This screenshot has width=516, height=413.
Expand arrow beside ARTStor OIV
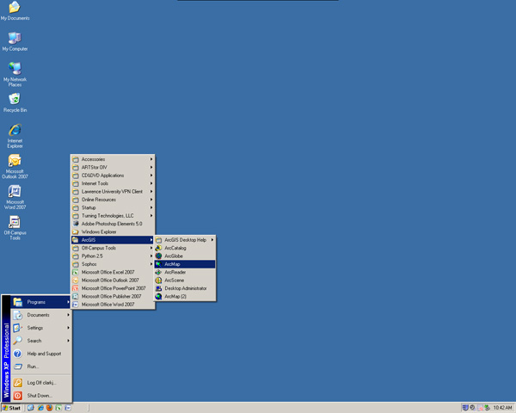151,167
